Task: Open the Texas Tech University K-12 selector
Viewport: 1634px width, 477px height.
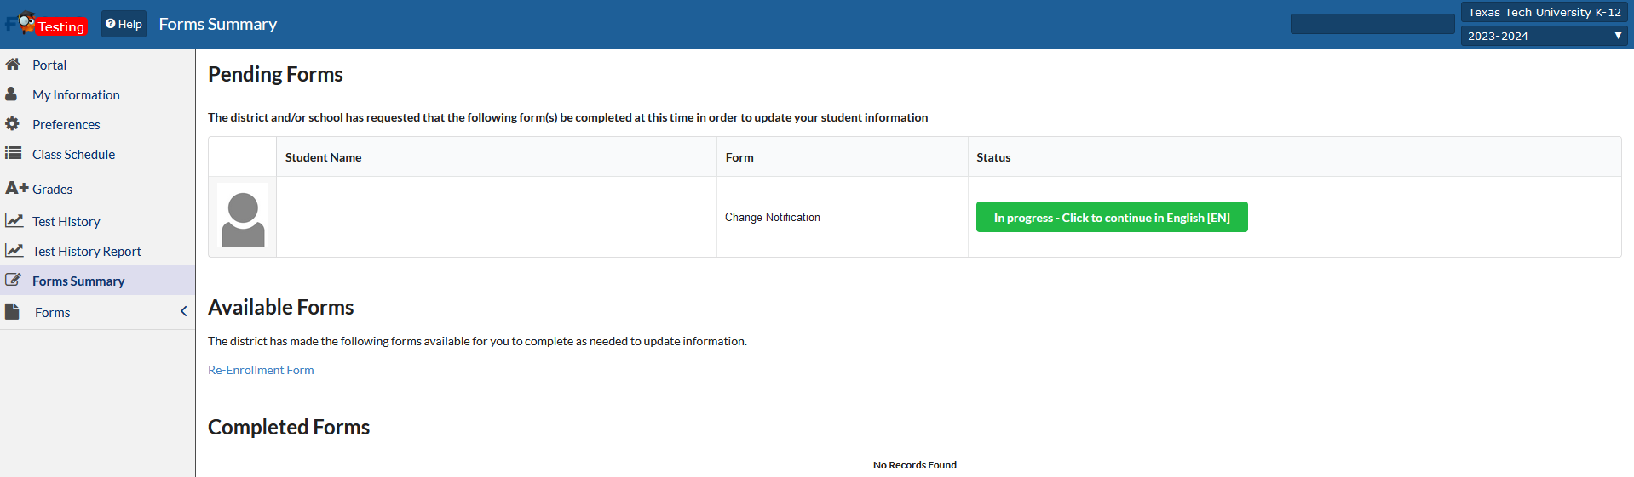Action: click(x=1544, y=12)
